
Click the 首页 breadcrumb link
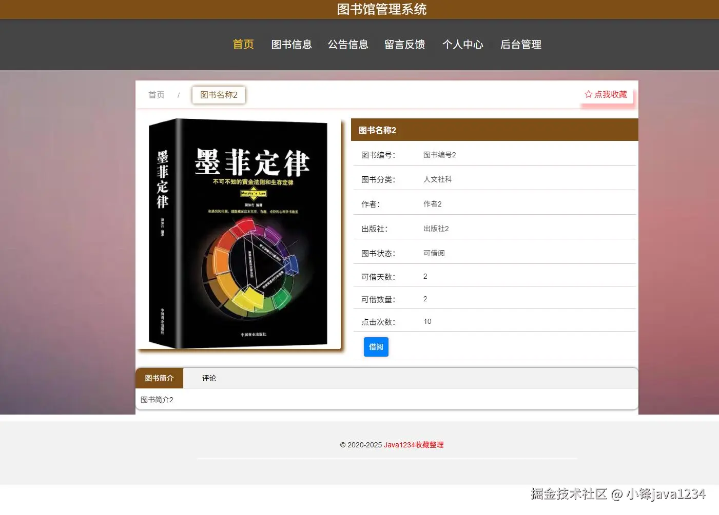pyautogui.click(x=157, y=95)
